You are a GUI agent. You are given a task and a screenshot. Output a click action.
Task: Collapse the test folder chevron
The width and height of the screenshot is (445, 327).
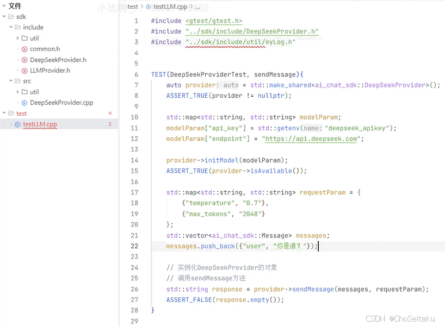(x=4, y=113)
